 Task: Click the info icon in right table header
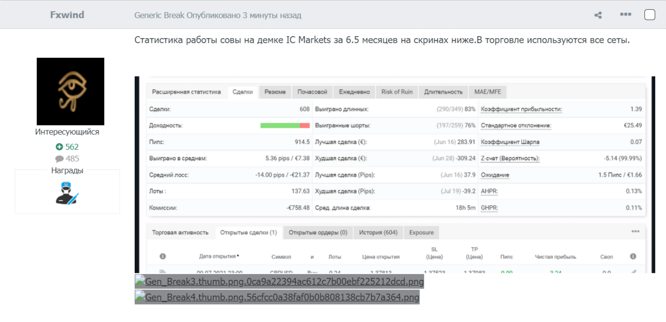(x=633, y=256)
